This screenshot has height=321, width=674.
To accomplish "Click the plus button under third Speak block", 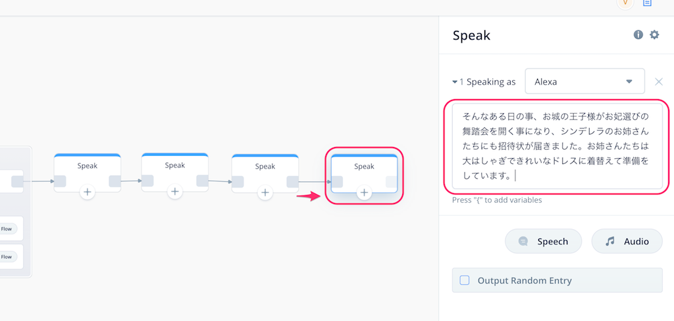I will pos(265,193).
